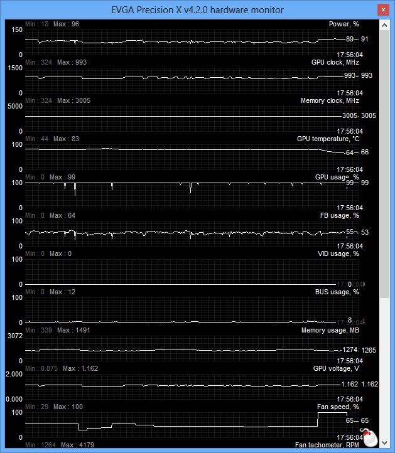
Task: Click the current memory usage value 1265
Action: pyautogui.click(x=369, y=350)
